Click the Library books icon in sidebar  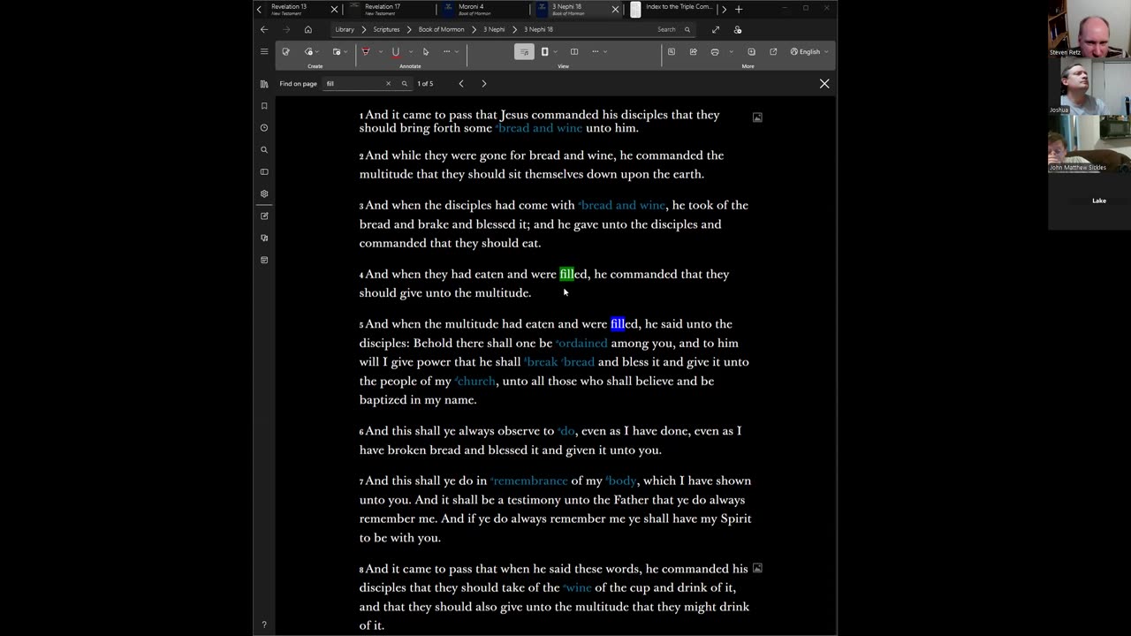click(x=264, y=84)
